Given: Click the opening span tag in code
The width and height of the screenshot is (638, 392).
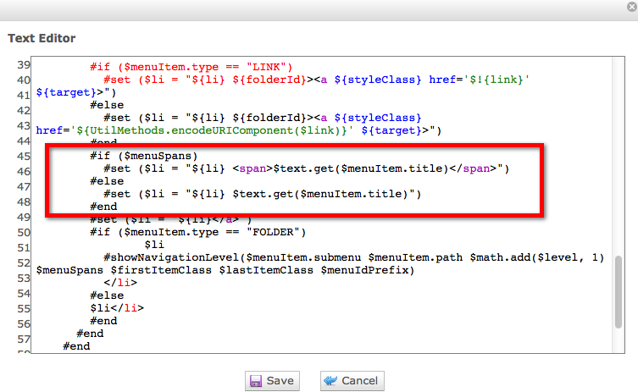Looking at the screenshot, I should pyautogui.click(x=252, y=168).
